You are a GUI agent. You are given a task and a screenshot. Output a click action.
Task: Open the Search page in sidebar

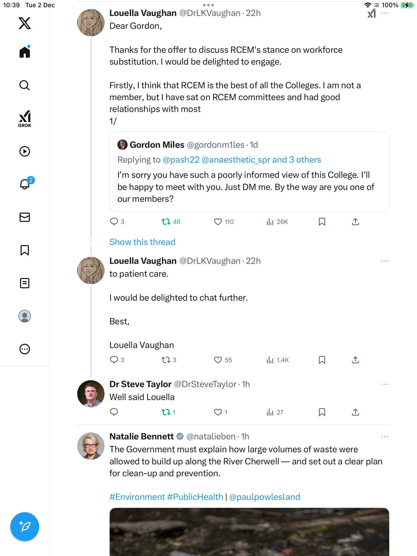coord(25,85)
